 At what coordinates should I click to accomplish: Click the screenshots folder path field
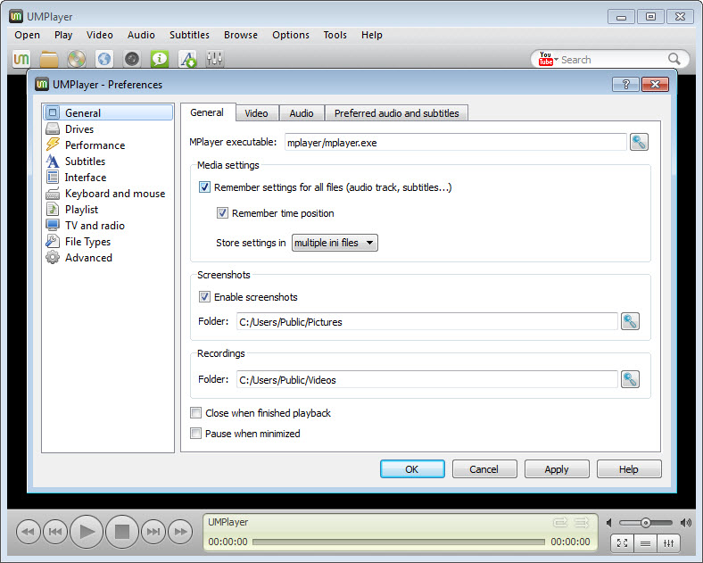(x=427, y=321)
